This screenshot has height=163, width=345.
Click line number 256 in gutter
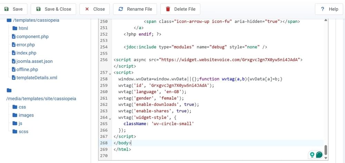103,60
